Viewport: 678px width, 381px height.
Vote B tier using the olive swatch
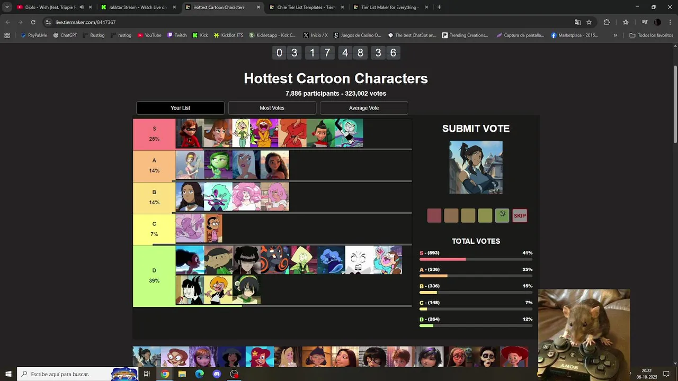click(x=468, y=215)
